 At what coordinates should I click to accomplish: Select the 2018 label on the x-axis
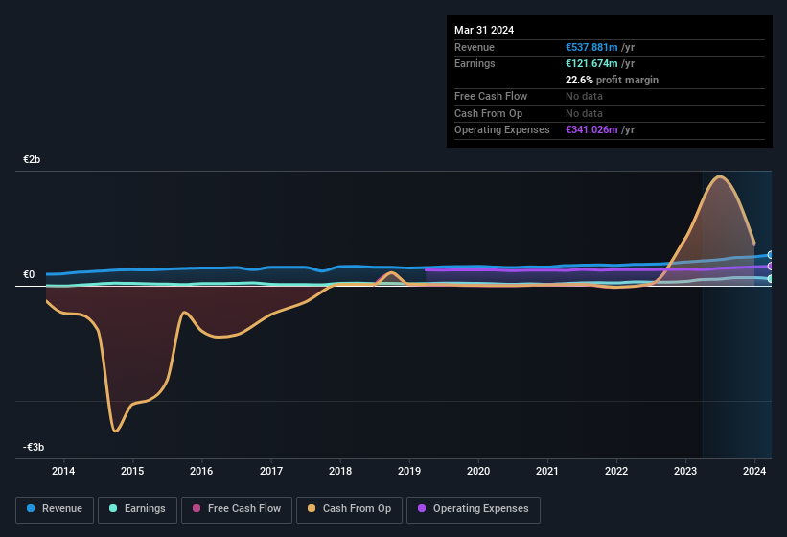[340, 471]
